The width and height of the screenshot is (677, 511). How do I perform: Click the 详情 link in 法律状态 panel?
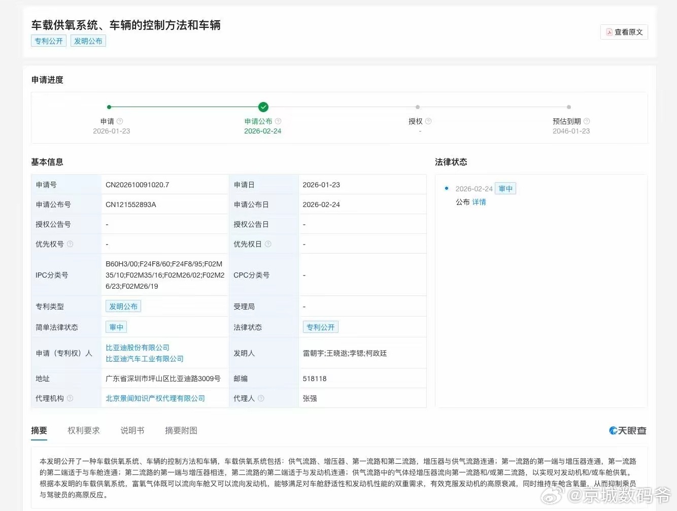(x=479, y=201)
